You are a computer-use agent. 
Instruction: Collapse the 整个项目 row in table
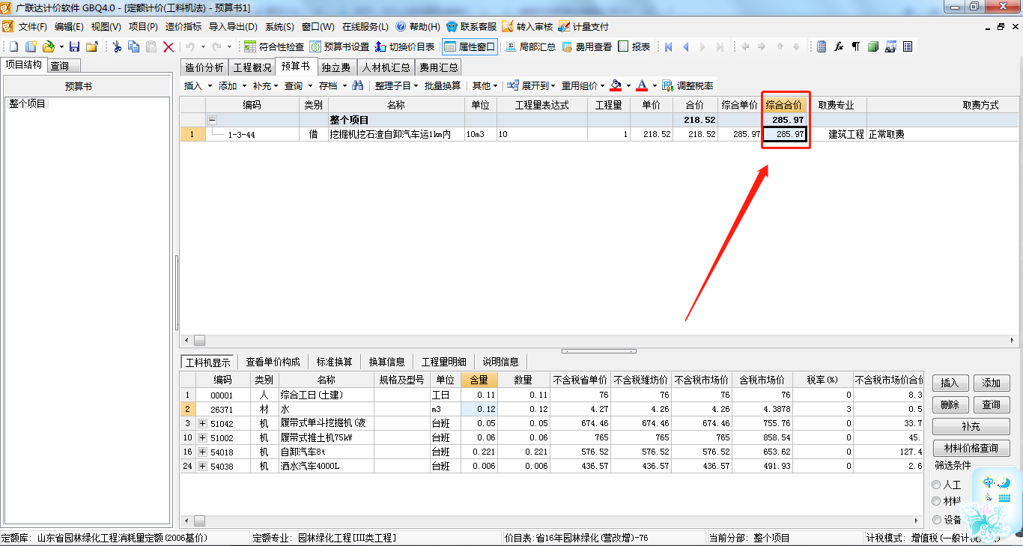pyautogui.click(x=212, y=120)
